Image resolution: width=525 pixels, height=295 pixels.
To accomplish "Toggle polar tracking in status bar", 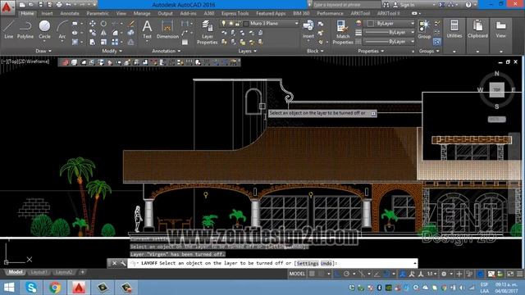I will [x=346, y=274].
